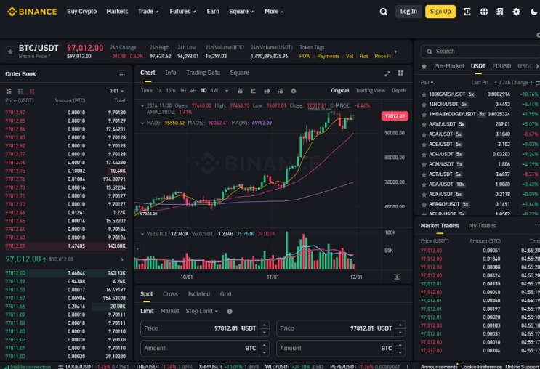
Task: Open the My Trades tab
Action: (482, 226)
